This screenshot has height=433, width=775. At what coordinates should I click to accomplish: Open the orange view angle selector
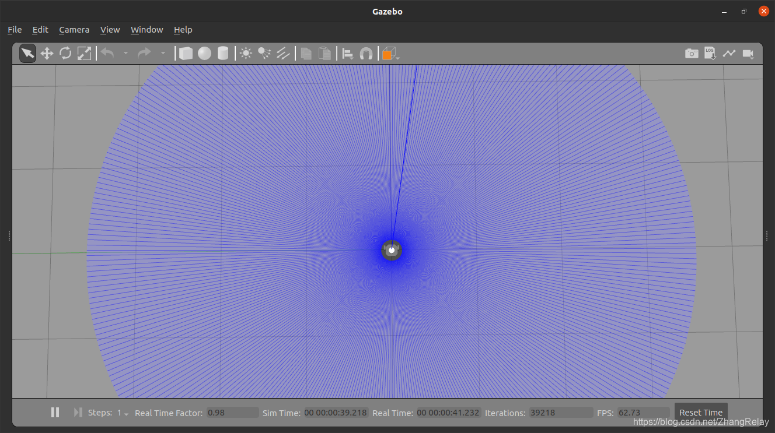point(390,54)
